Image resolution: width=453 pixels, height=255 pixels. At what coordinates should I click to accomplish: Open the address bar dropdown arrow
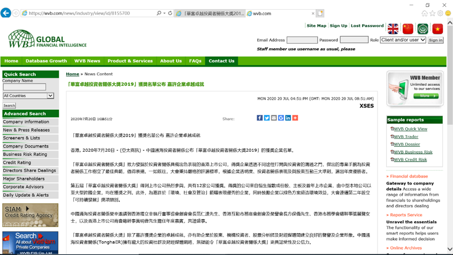[x=164, y=13]
